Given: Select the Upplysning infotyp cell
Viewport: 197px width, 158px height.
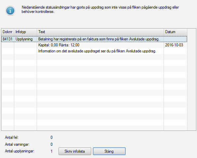Looking at the screenshot, I should [x=24, y=39].
